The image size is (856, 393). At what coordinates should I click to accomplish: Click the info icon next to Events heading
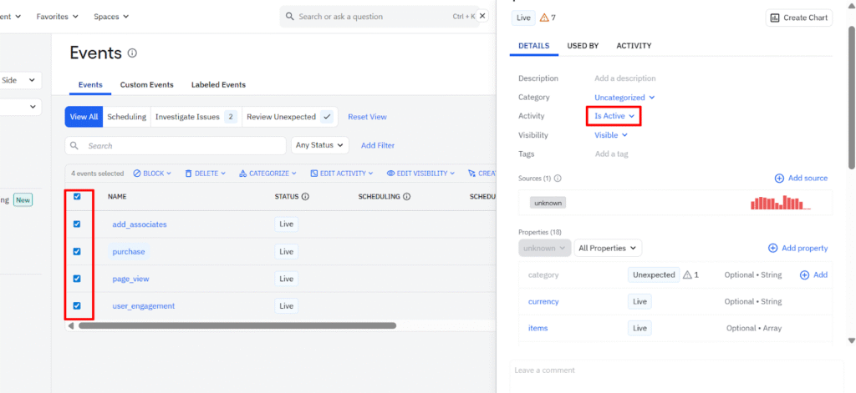pos(132,53)
